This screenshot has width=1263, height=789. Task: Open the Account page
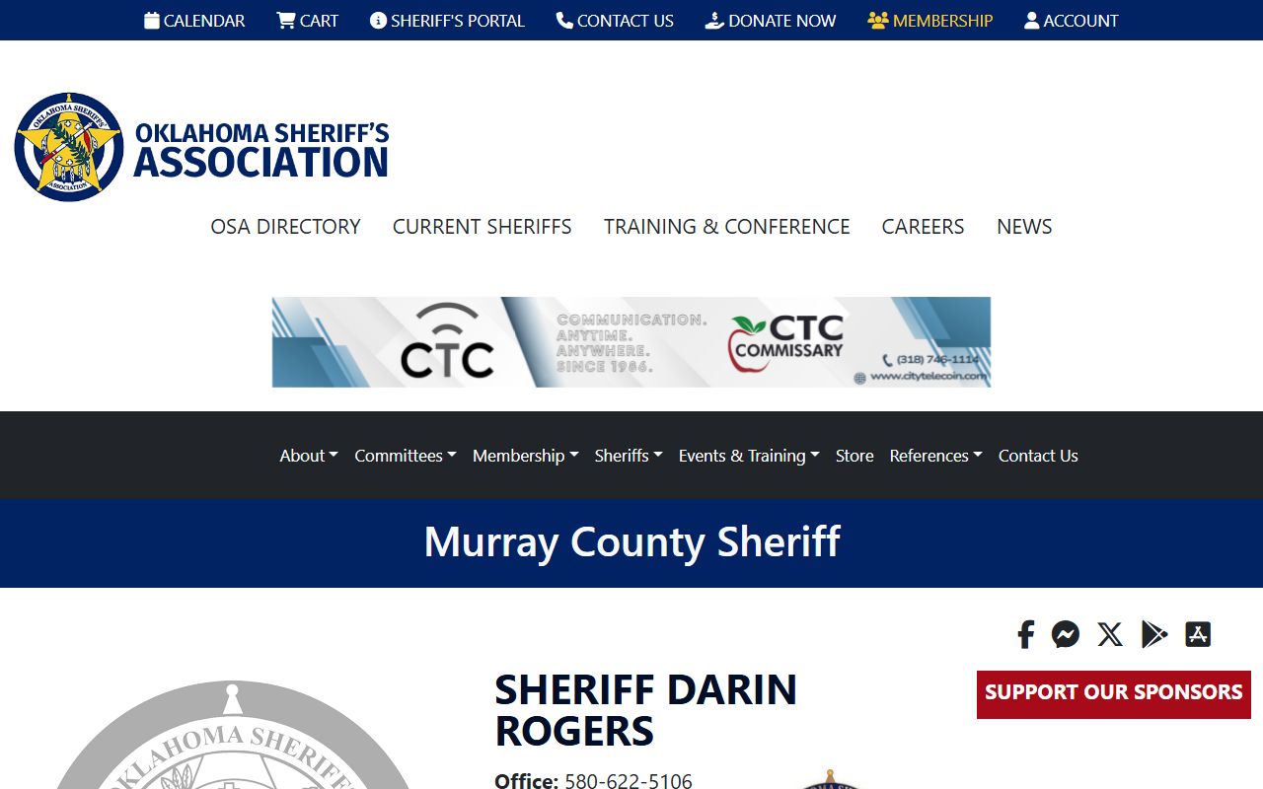pos(1072,21)
